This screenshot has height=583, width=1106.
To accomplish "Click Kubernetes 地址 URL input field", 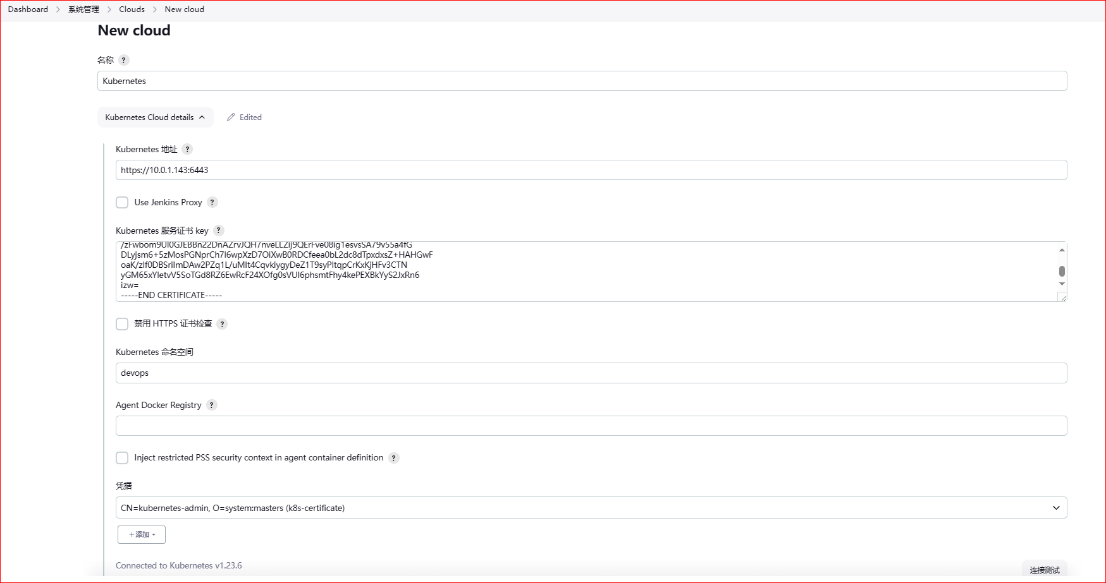I will click(x=591, y=170).
